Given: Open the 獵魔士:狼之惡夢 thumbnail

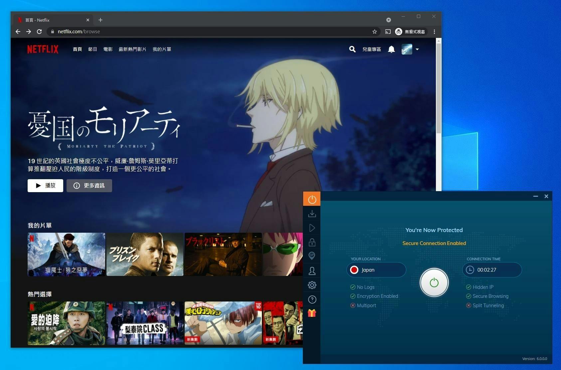Looking at the screenshot, I should tap(66, 254).
